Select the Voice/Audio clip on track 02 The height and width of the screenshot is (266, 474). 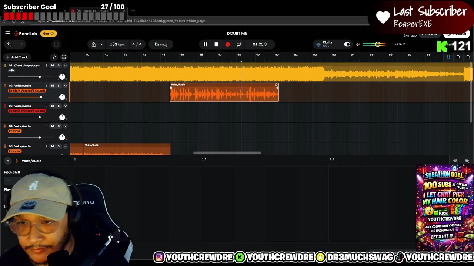click(224, 92)
